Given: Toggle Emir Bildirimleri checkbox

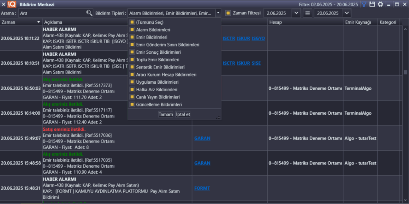Looking at the screenshot, I should [x=132, y=37].
